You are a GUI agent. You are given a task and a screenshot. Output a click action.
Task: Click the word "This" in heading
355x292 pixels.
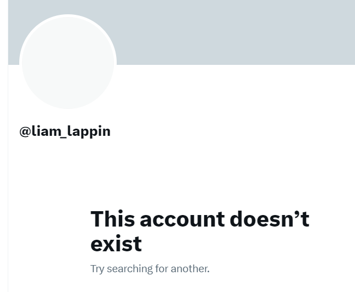tap(112, 219)
